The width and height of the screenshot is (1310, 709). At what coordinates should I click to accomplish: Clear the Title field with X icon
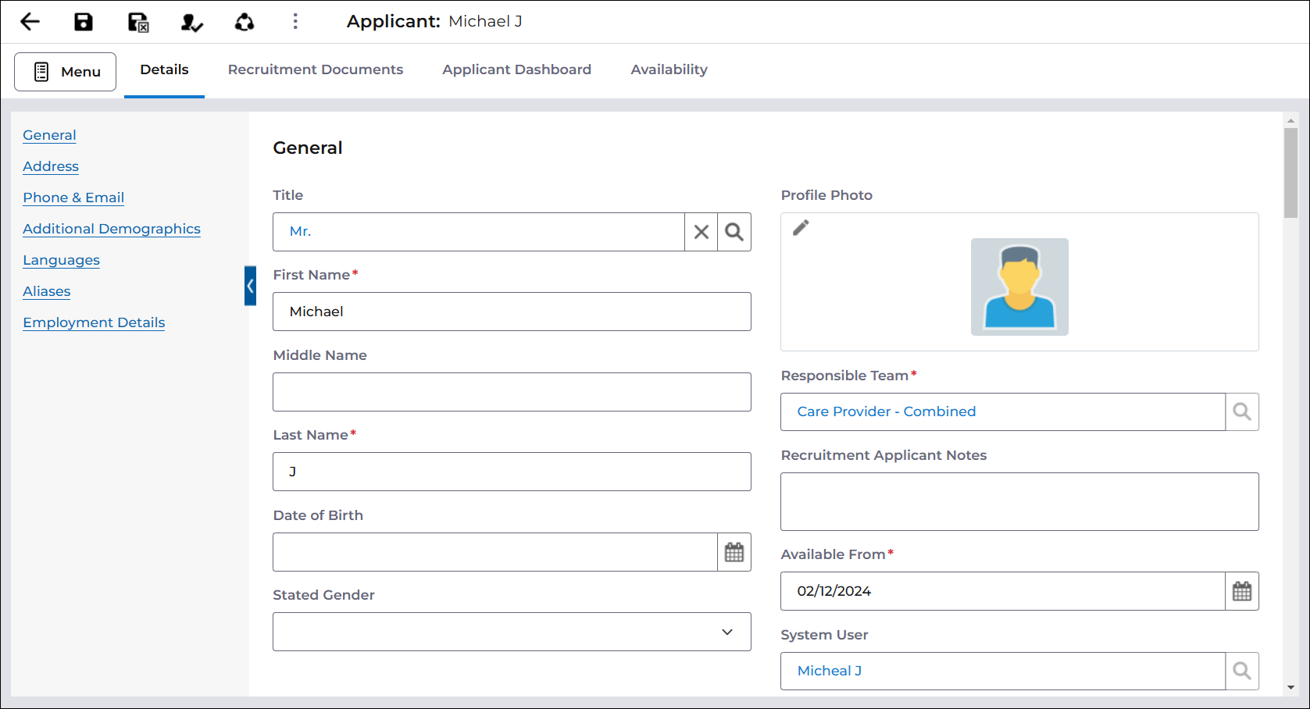tap(701, 232)
